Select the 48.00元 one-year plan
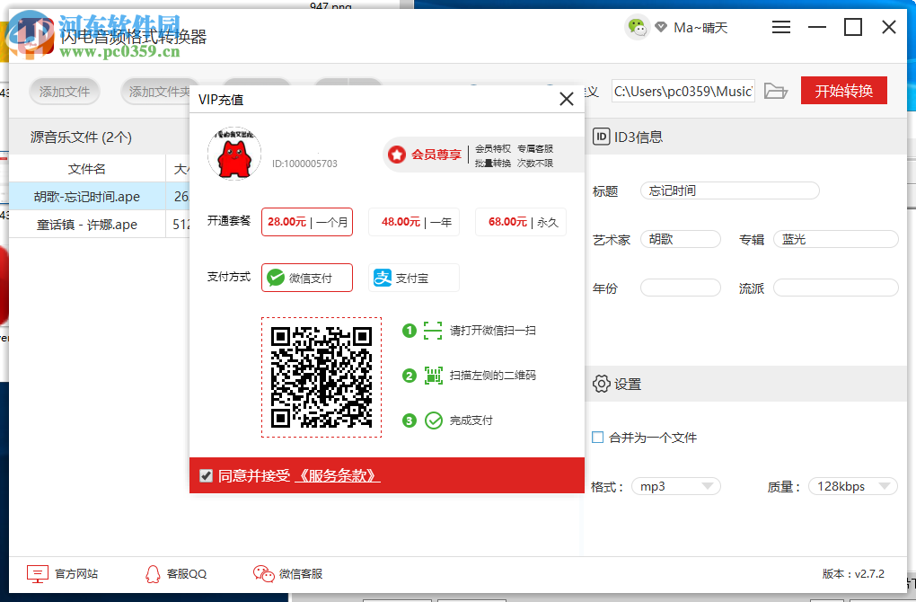This screenshot has height=602, width=916. pos(414,222)
